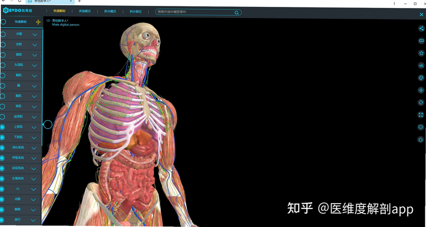Click 拆分复位 in the top menu
This screenshot has height=227, width=426.
(135, 12)
